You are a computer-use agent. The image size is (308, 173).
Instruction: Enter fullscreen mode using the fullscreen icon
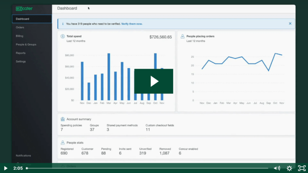click(301, 168)
